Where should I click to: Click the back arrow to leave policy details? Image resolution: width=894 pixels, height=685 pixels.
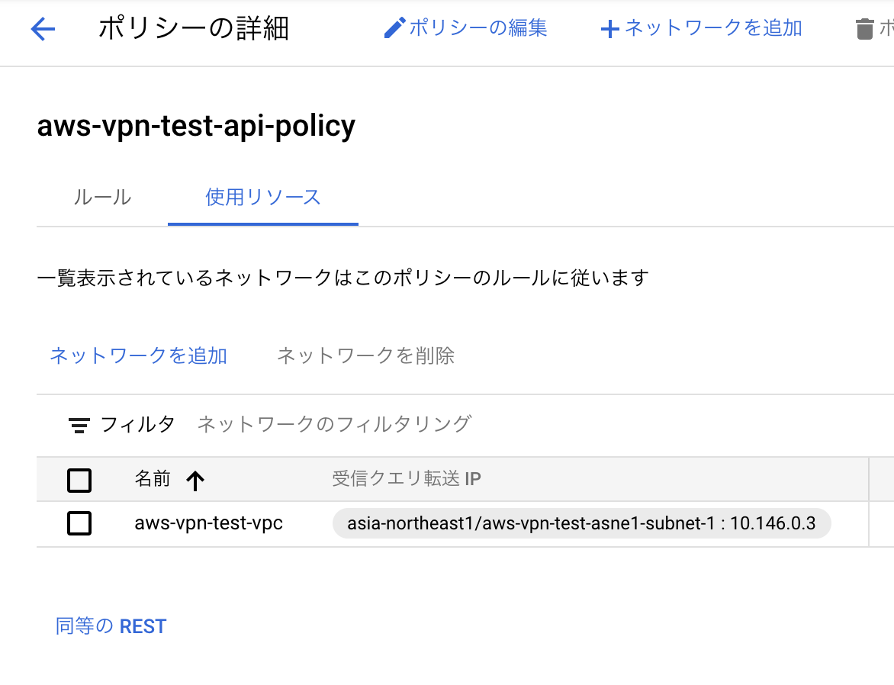[x=43, y=28]
